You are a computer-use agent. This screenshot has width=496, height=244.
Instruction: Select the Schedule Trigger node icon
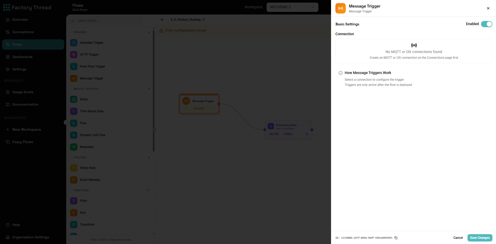pos(74,43)
